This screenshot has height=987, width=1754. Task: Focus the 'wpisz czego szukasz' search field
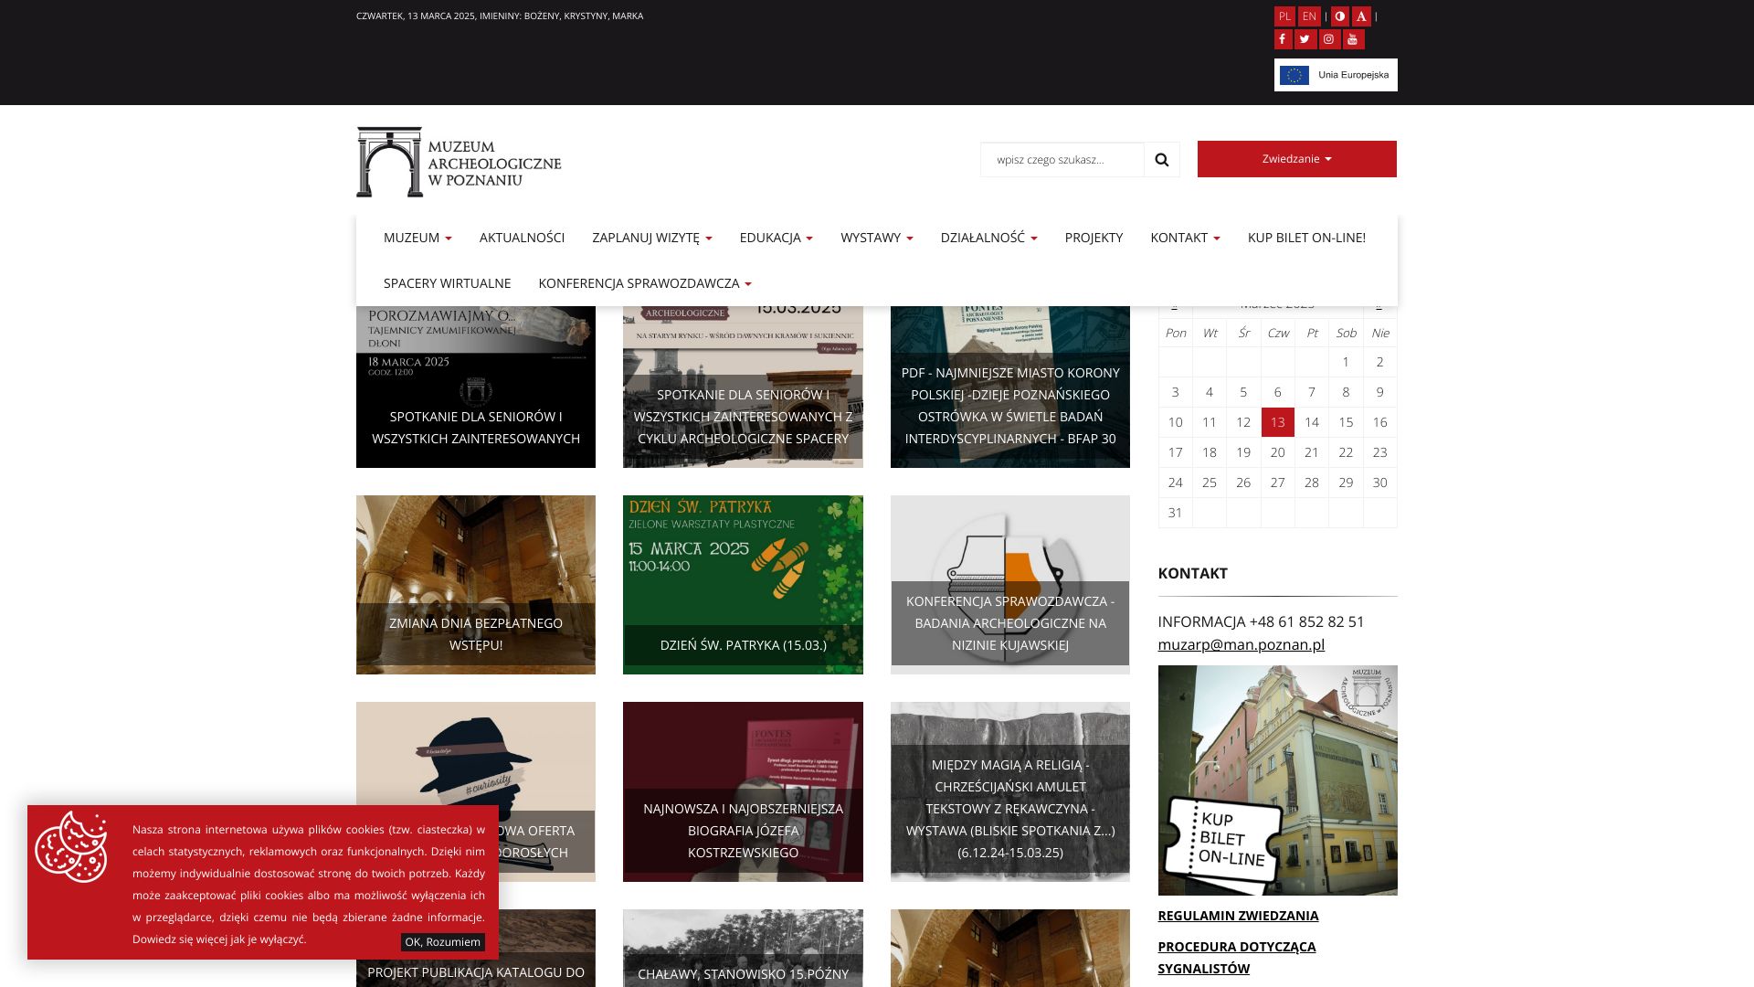1062,160
